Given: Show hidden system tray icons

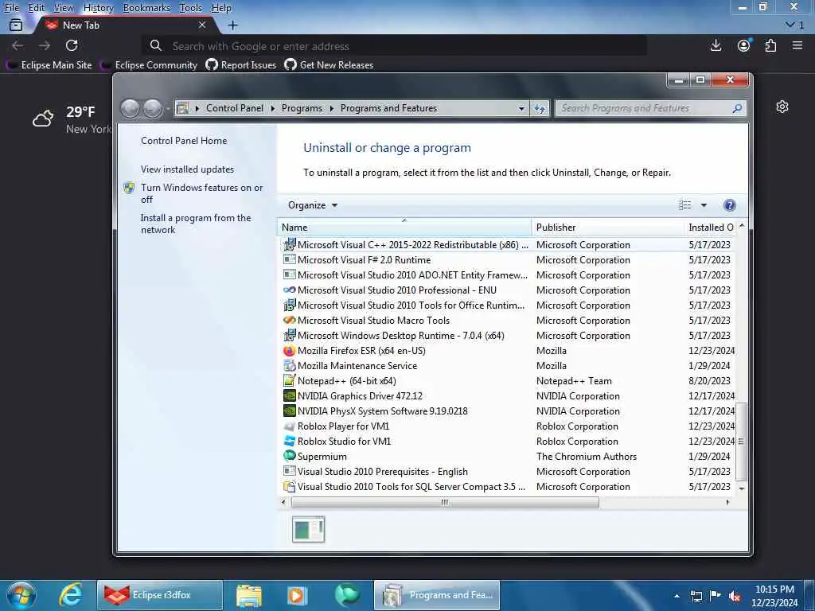Looking at the screenshot, I should 677,596.
